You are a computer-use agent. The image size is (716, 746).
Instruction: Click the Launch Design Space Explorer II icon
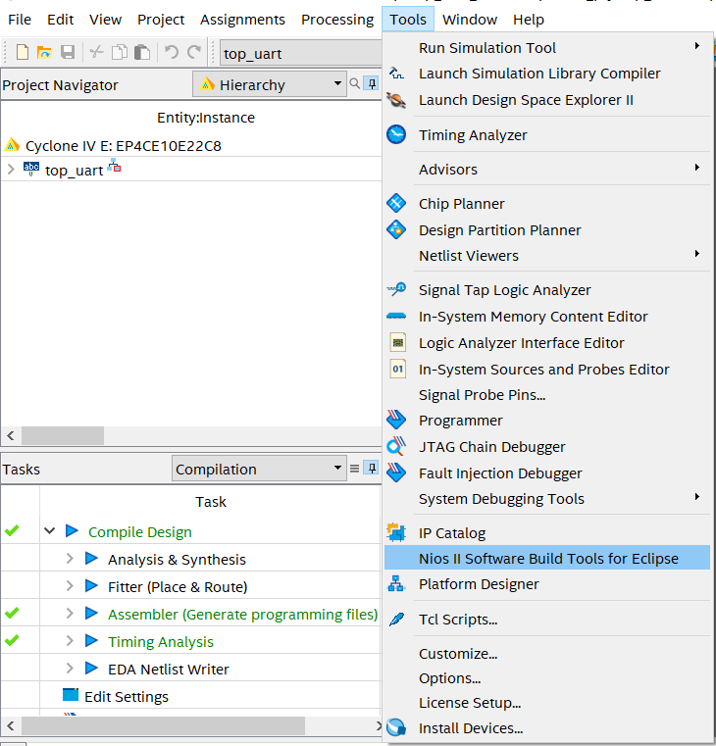[x=396, y=100]
